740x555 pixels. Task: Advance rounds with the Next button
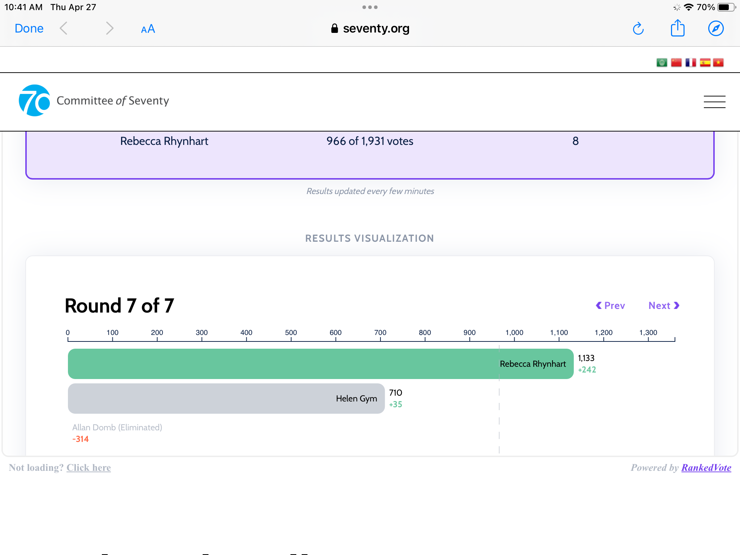tap(664, 306)
